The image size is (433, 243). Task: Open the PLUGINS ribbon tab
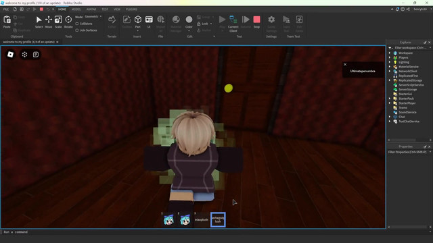[x=131, y=9]
